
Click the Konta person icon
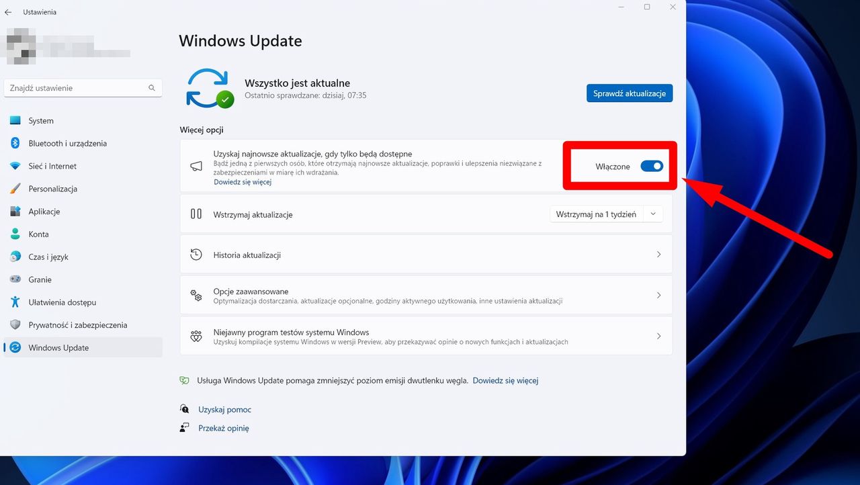15,234
